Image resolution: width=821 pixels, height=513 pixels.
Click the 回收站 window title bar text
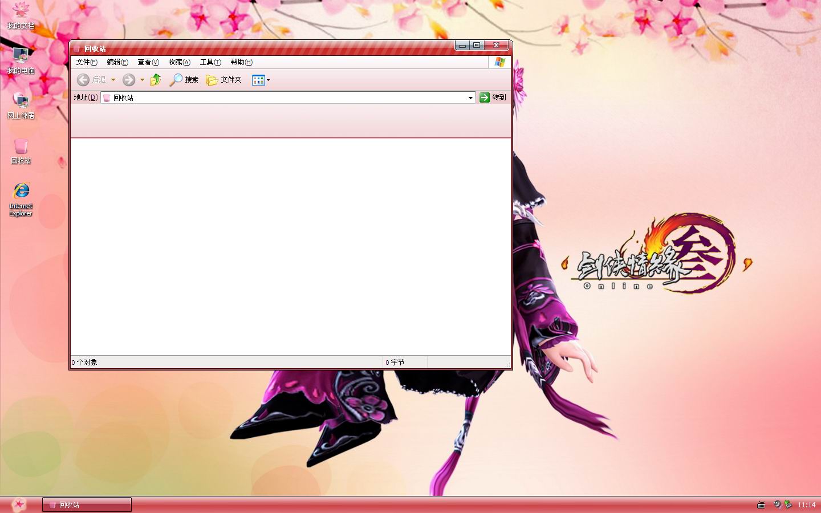pyautogui.click(x=95, y=49)
